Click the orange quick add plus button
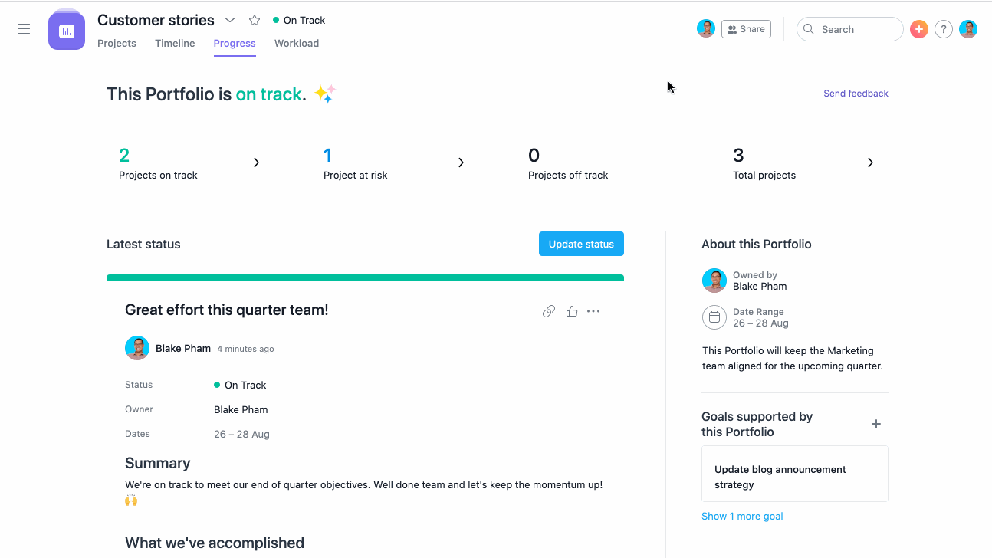This screenshot has height=558, width=992. (x=919, y=29)
